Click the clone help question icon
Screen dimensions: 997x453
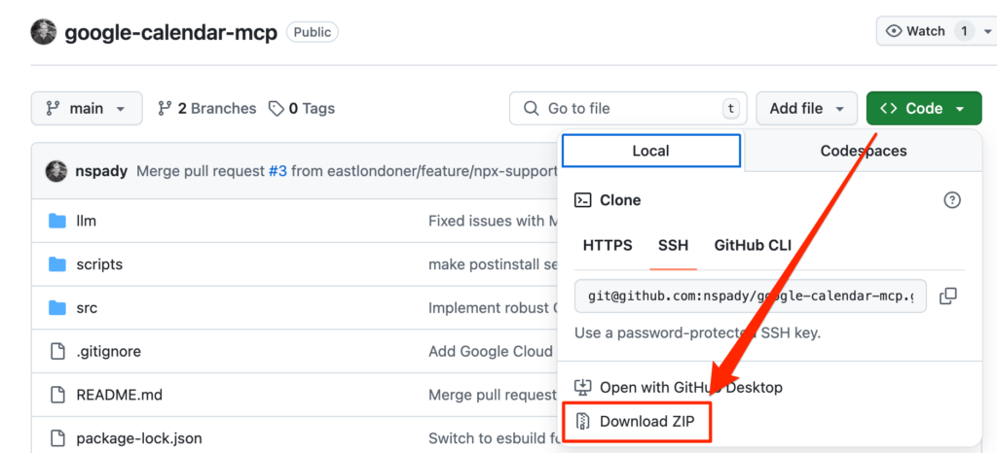pos(952,200)
